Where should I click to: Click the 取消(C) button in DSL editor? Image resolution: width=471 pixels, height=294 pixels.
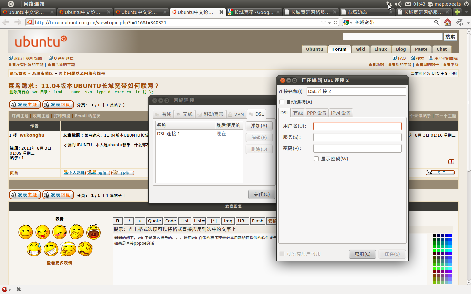(x=363, y=254)
